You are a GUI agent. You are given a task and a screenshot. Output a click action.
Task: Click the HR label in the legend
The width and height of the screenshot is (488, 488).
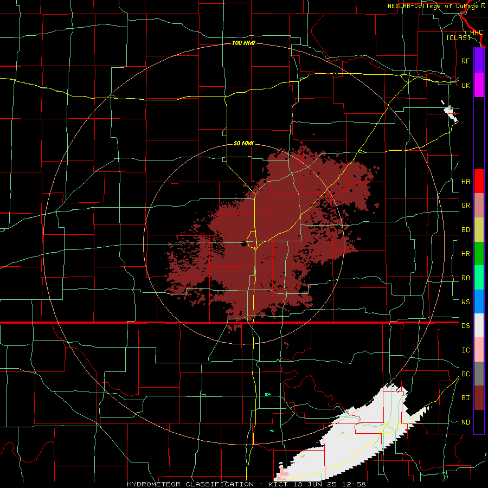coord(465,254)
